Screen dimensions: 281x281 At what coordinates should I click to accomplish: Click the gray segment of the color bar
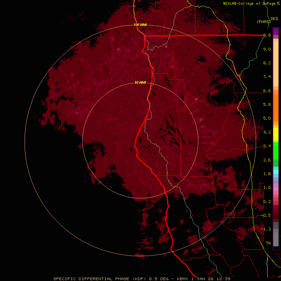tap(276, 235)
